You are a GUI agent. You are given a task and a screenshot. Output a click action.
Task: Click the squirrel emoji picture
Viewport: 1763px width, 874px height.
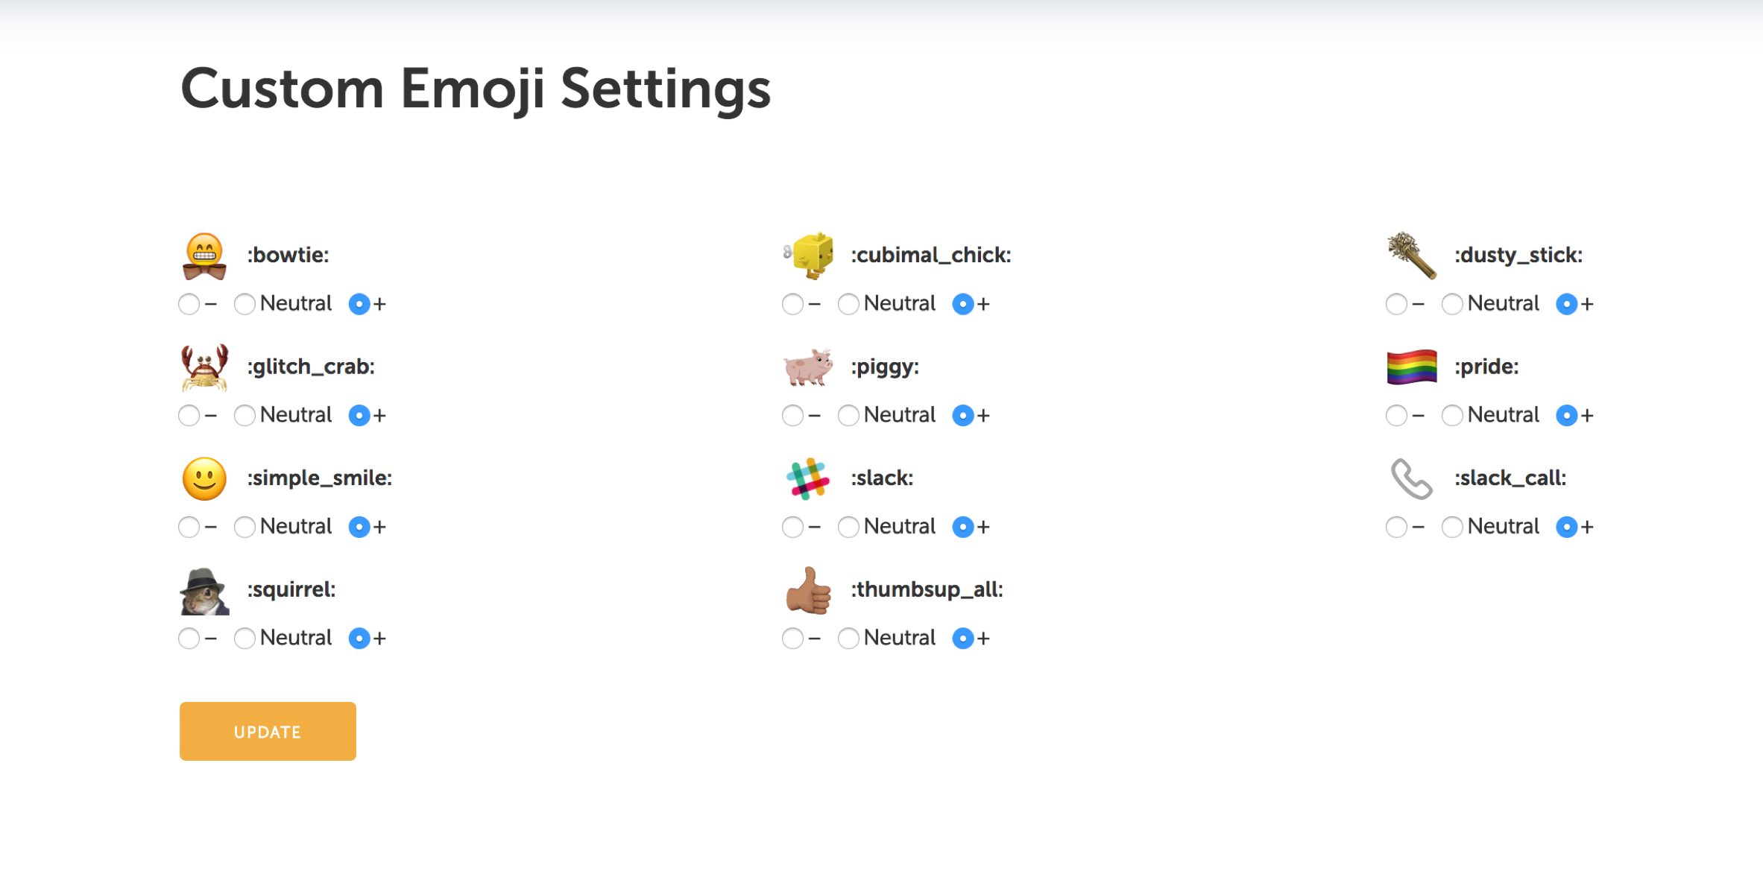coord(204,591)
